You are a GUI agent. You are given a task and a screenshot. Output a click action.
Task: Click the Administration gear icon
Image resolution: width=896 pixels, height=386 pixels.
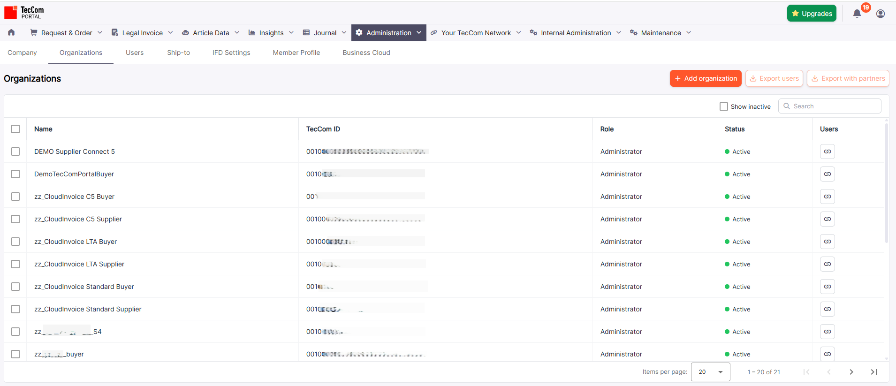pyautogui.click(x=359, y=32)
